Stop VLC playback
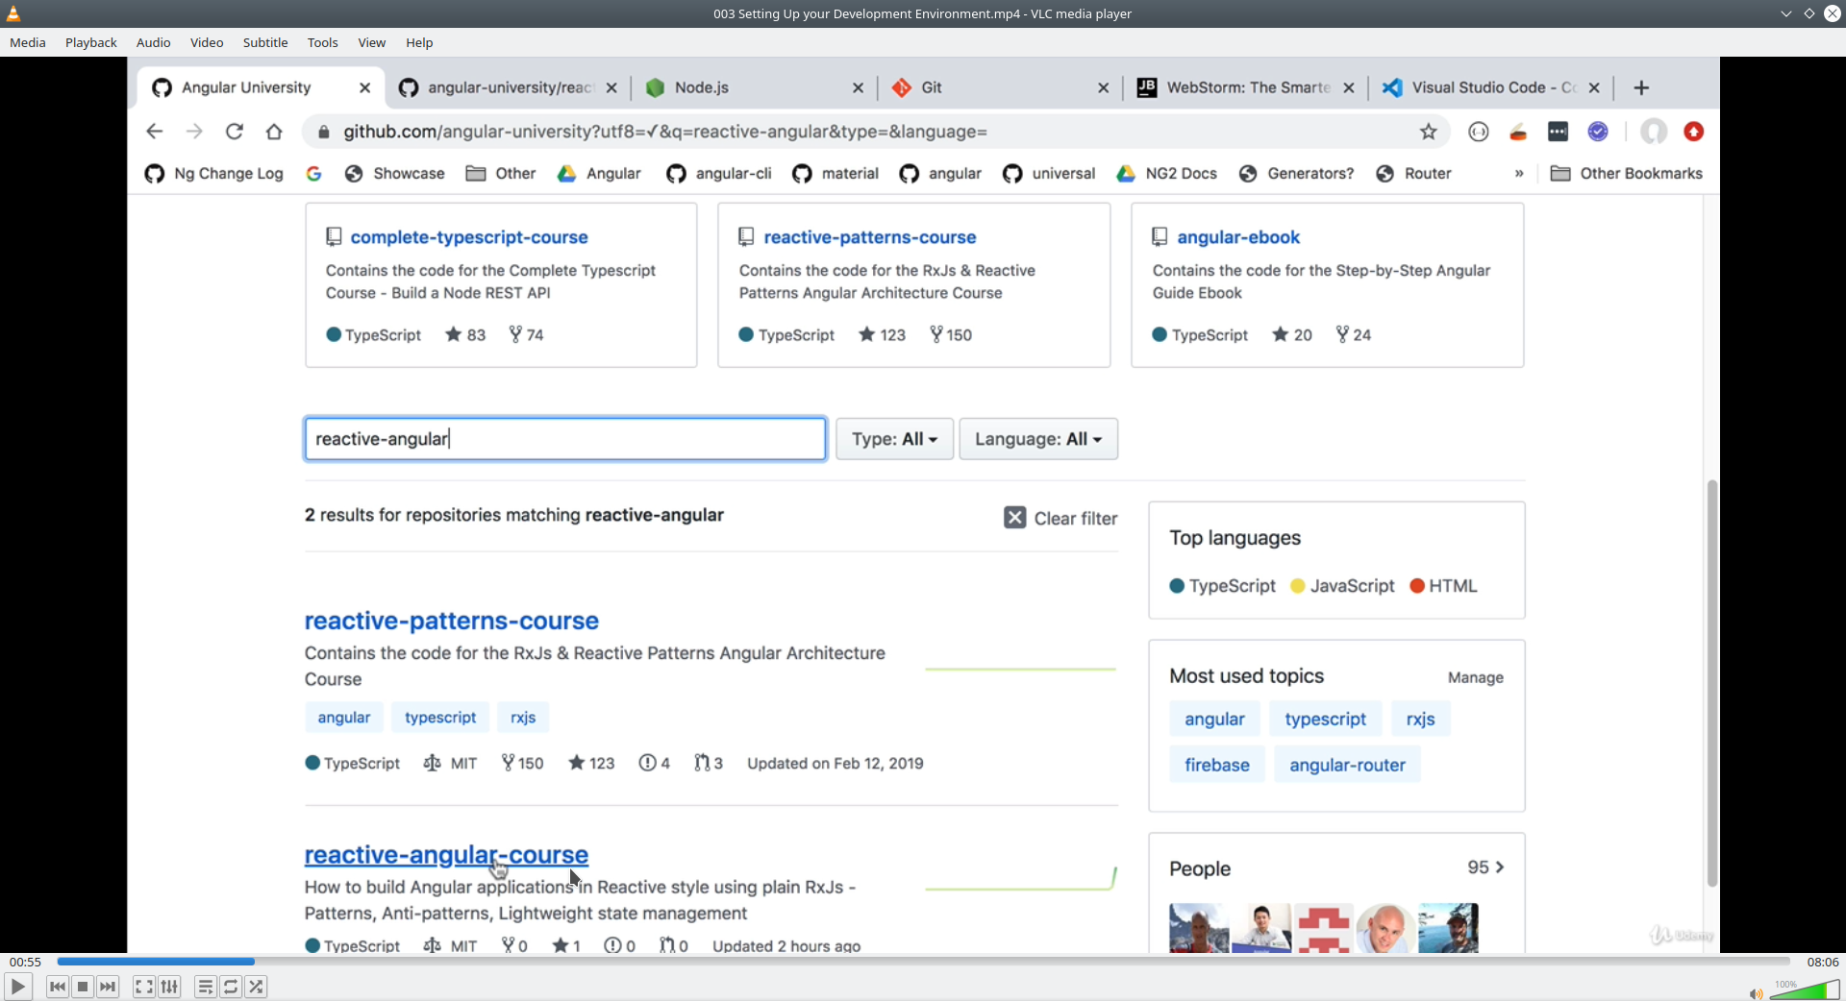 pyautogui.click(x=83, y=987)
